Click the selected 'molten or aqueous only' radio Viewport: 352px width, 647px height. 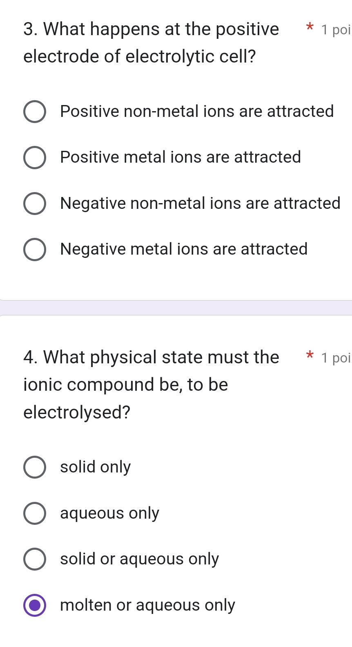[x=35, y=605]
